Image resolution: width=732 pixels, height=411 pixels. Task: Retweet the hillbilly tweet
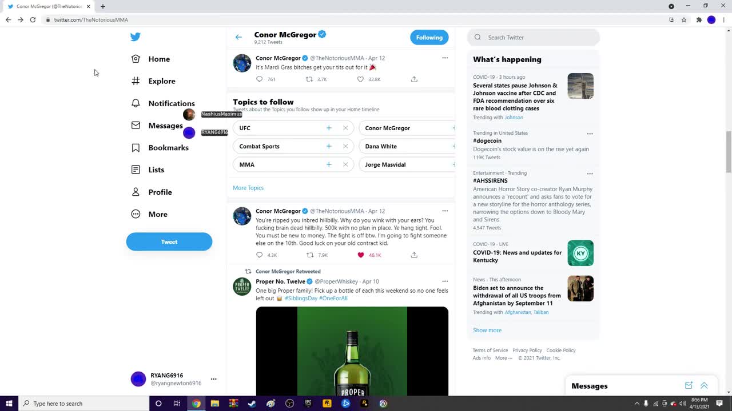(x=309, y=255)
